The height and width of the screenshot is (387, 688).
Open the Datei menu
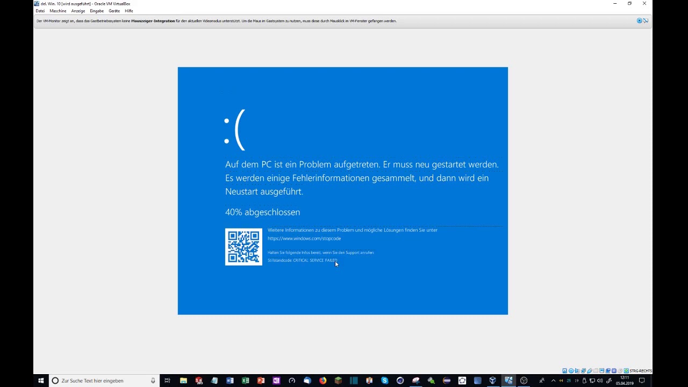point(40,11)
